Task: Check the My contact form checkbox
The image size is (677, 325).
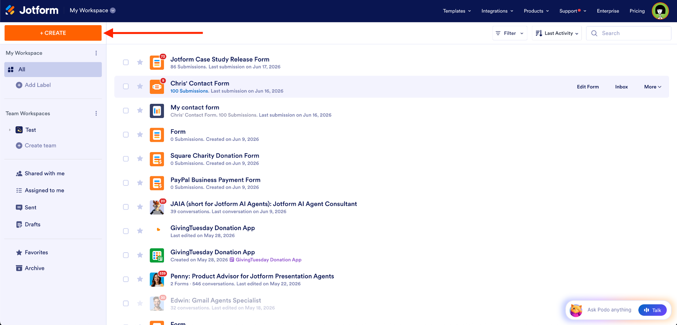Action: [x=126, y=111]
